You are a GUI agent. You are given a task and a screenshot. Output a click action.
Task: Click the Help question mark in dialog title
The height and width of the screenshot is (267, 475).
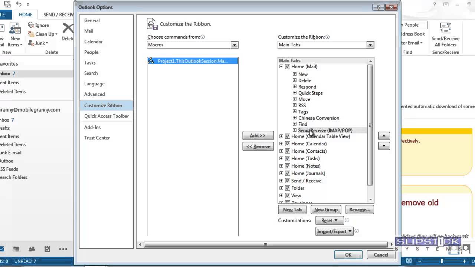tap(379, 7)
